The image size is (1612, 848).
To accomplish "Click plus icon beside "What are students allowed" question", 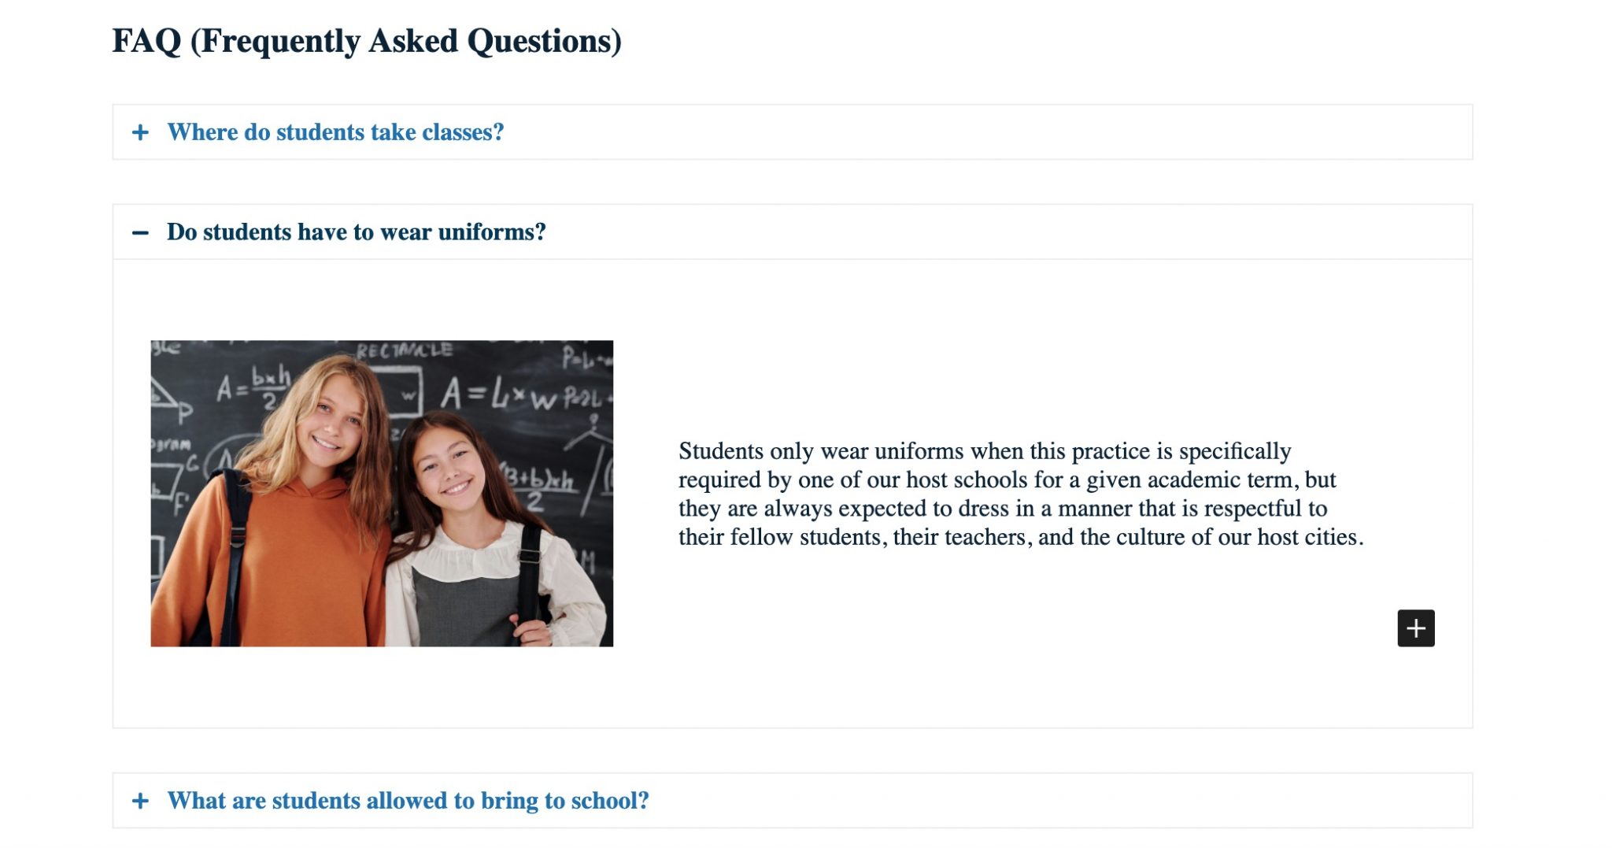I will tap(140, 801).
